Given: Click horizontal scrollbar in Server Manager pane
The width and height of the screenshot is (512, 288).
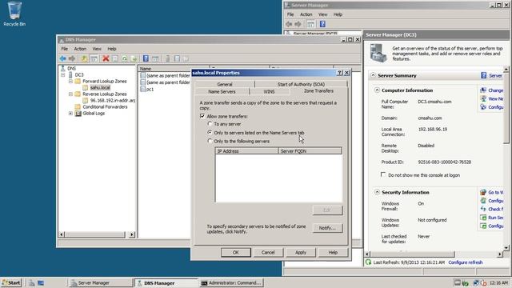Looking at the screenshot, I should [x=413, y=254].
